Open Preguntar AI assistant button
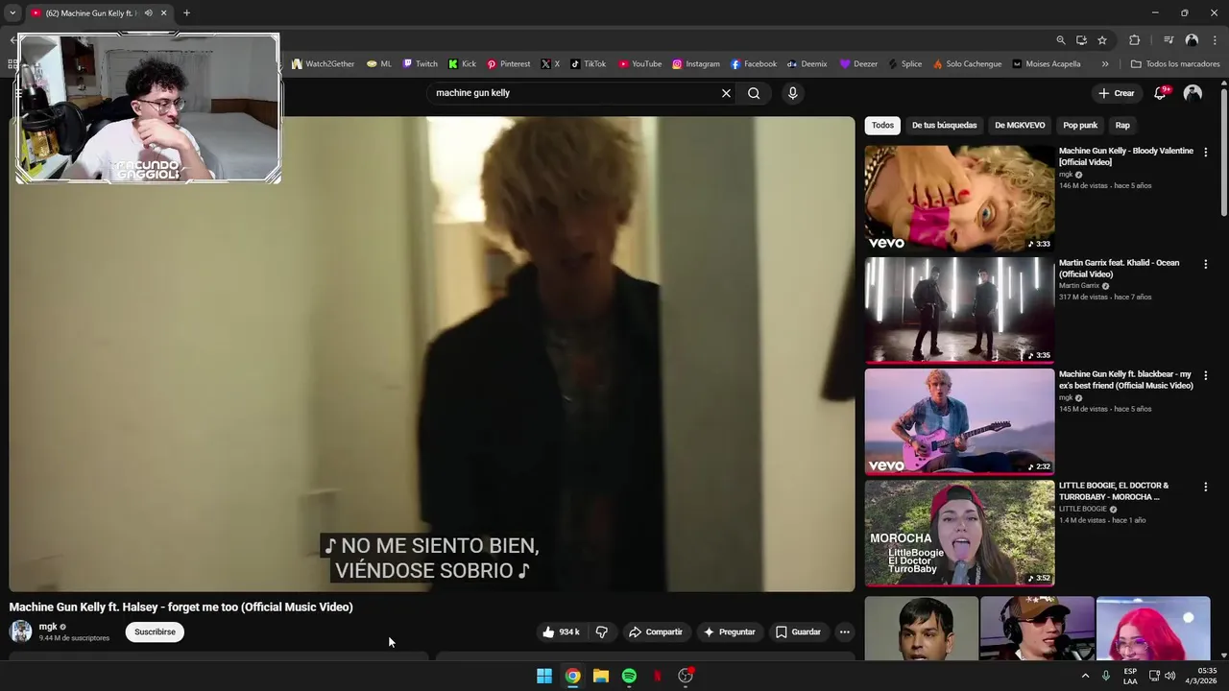Viewport: 1229px width, 691px height. pyautogui.click(x=729, y=631)
